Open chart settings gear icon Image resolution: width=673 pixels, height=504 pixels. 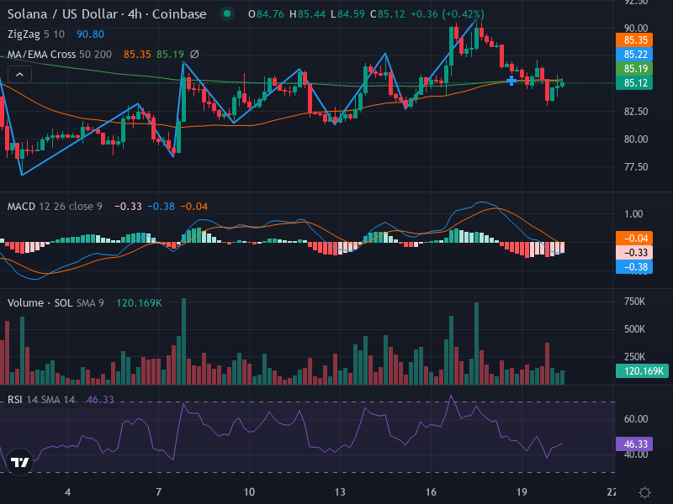[644, 492]
